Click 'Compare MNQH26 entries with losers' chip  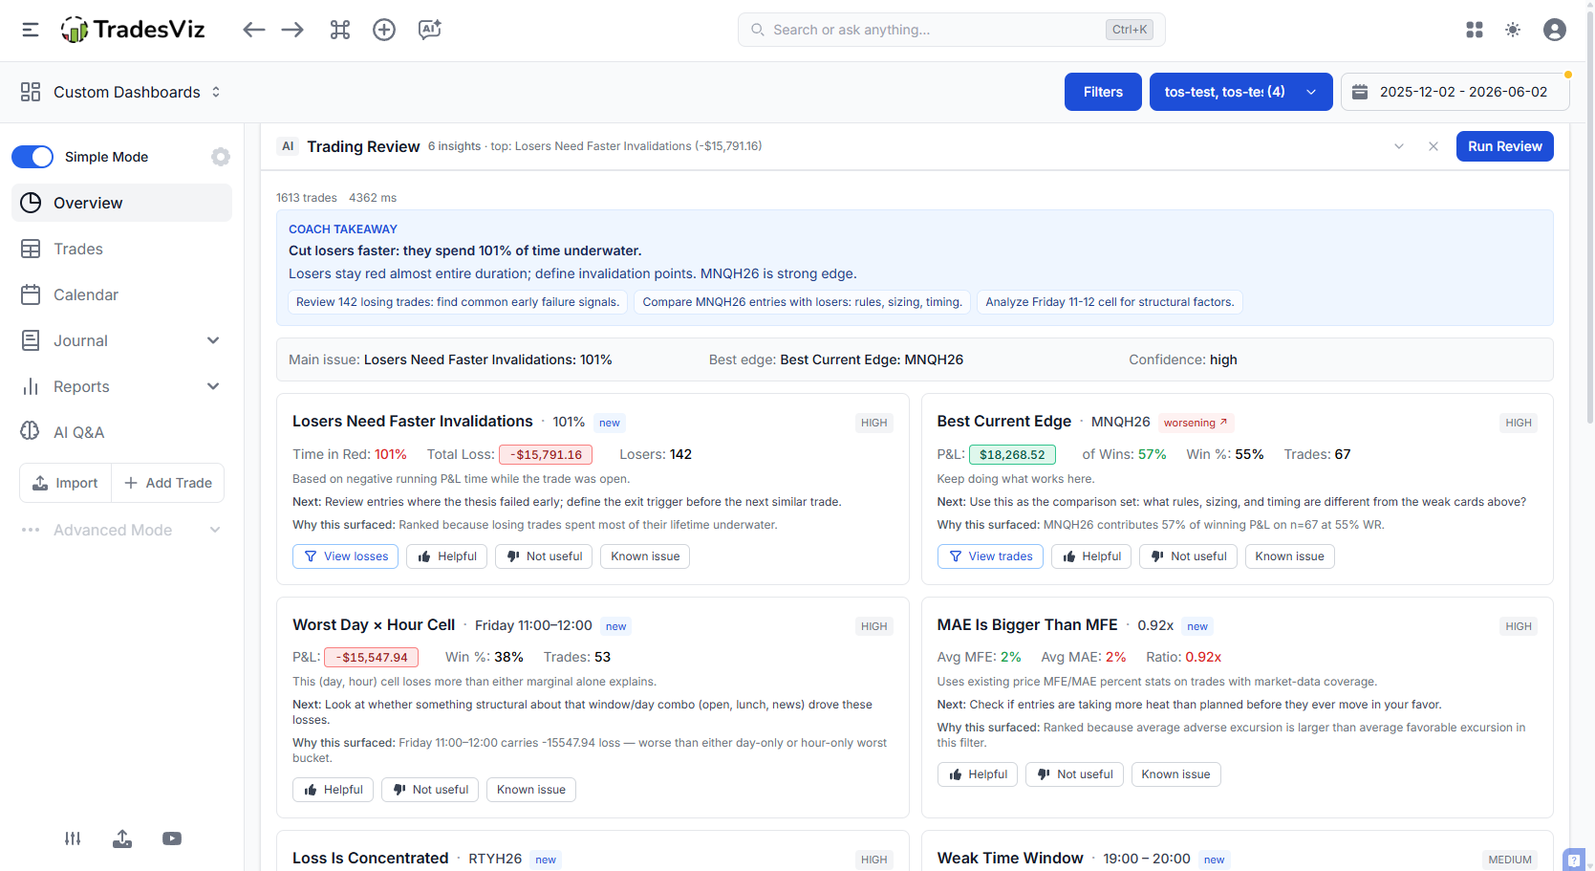[803, 302]
